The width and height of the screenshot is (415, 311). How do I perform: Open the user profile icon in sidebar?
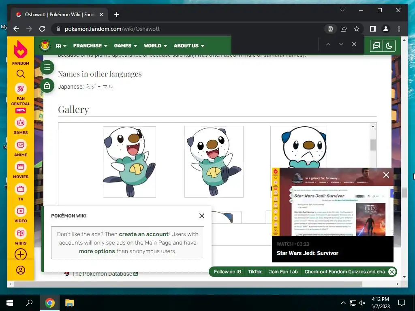pos(21,270)
